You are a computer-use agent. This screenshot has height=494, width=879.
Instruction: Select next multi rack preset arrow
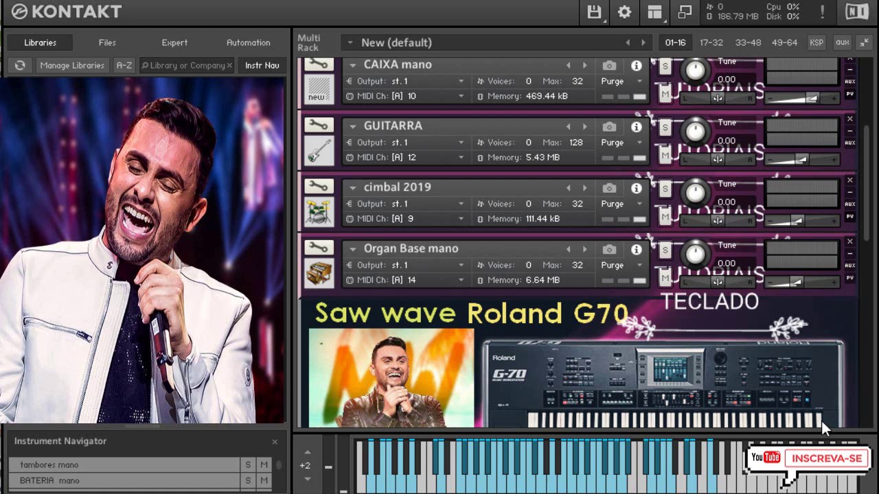643,43
